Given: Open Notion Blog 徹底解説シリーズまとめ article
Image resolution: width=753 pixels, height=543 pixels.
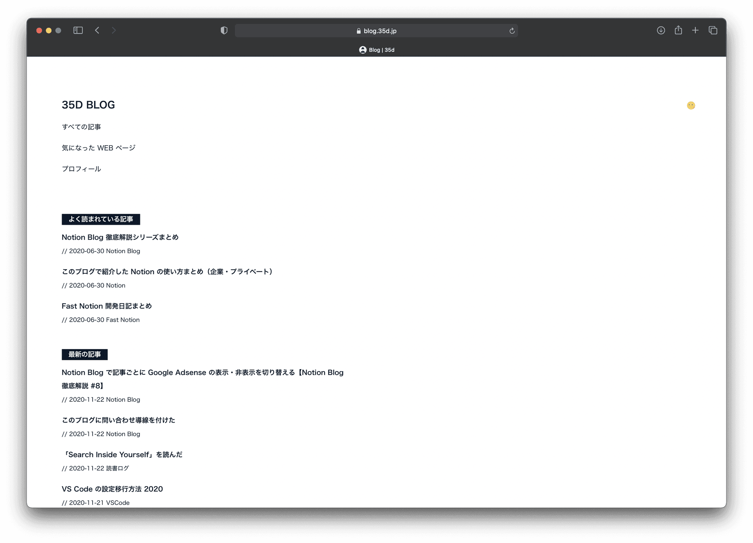Looking at the screenshot, I should [x=120, y=237].
